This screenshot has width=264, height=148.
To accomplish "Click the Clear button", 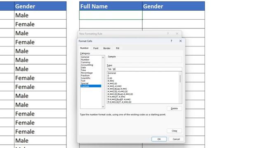I will 174,131.
